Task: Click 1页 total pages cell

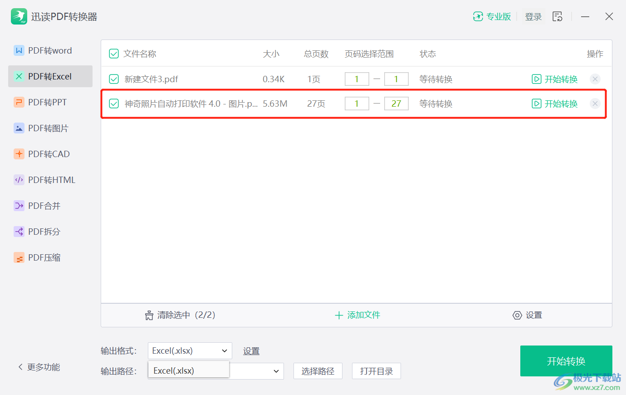Action: (x=314, y=79)
